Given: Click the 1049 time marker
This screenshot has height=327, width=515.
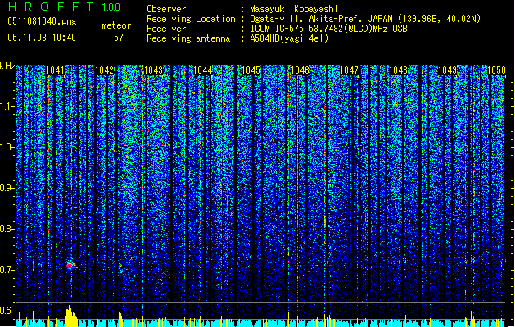Looking at the screenshot, I should (x=447, y=70).
